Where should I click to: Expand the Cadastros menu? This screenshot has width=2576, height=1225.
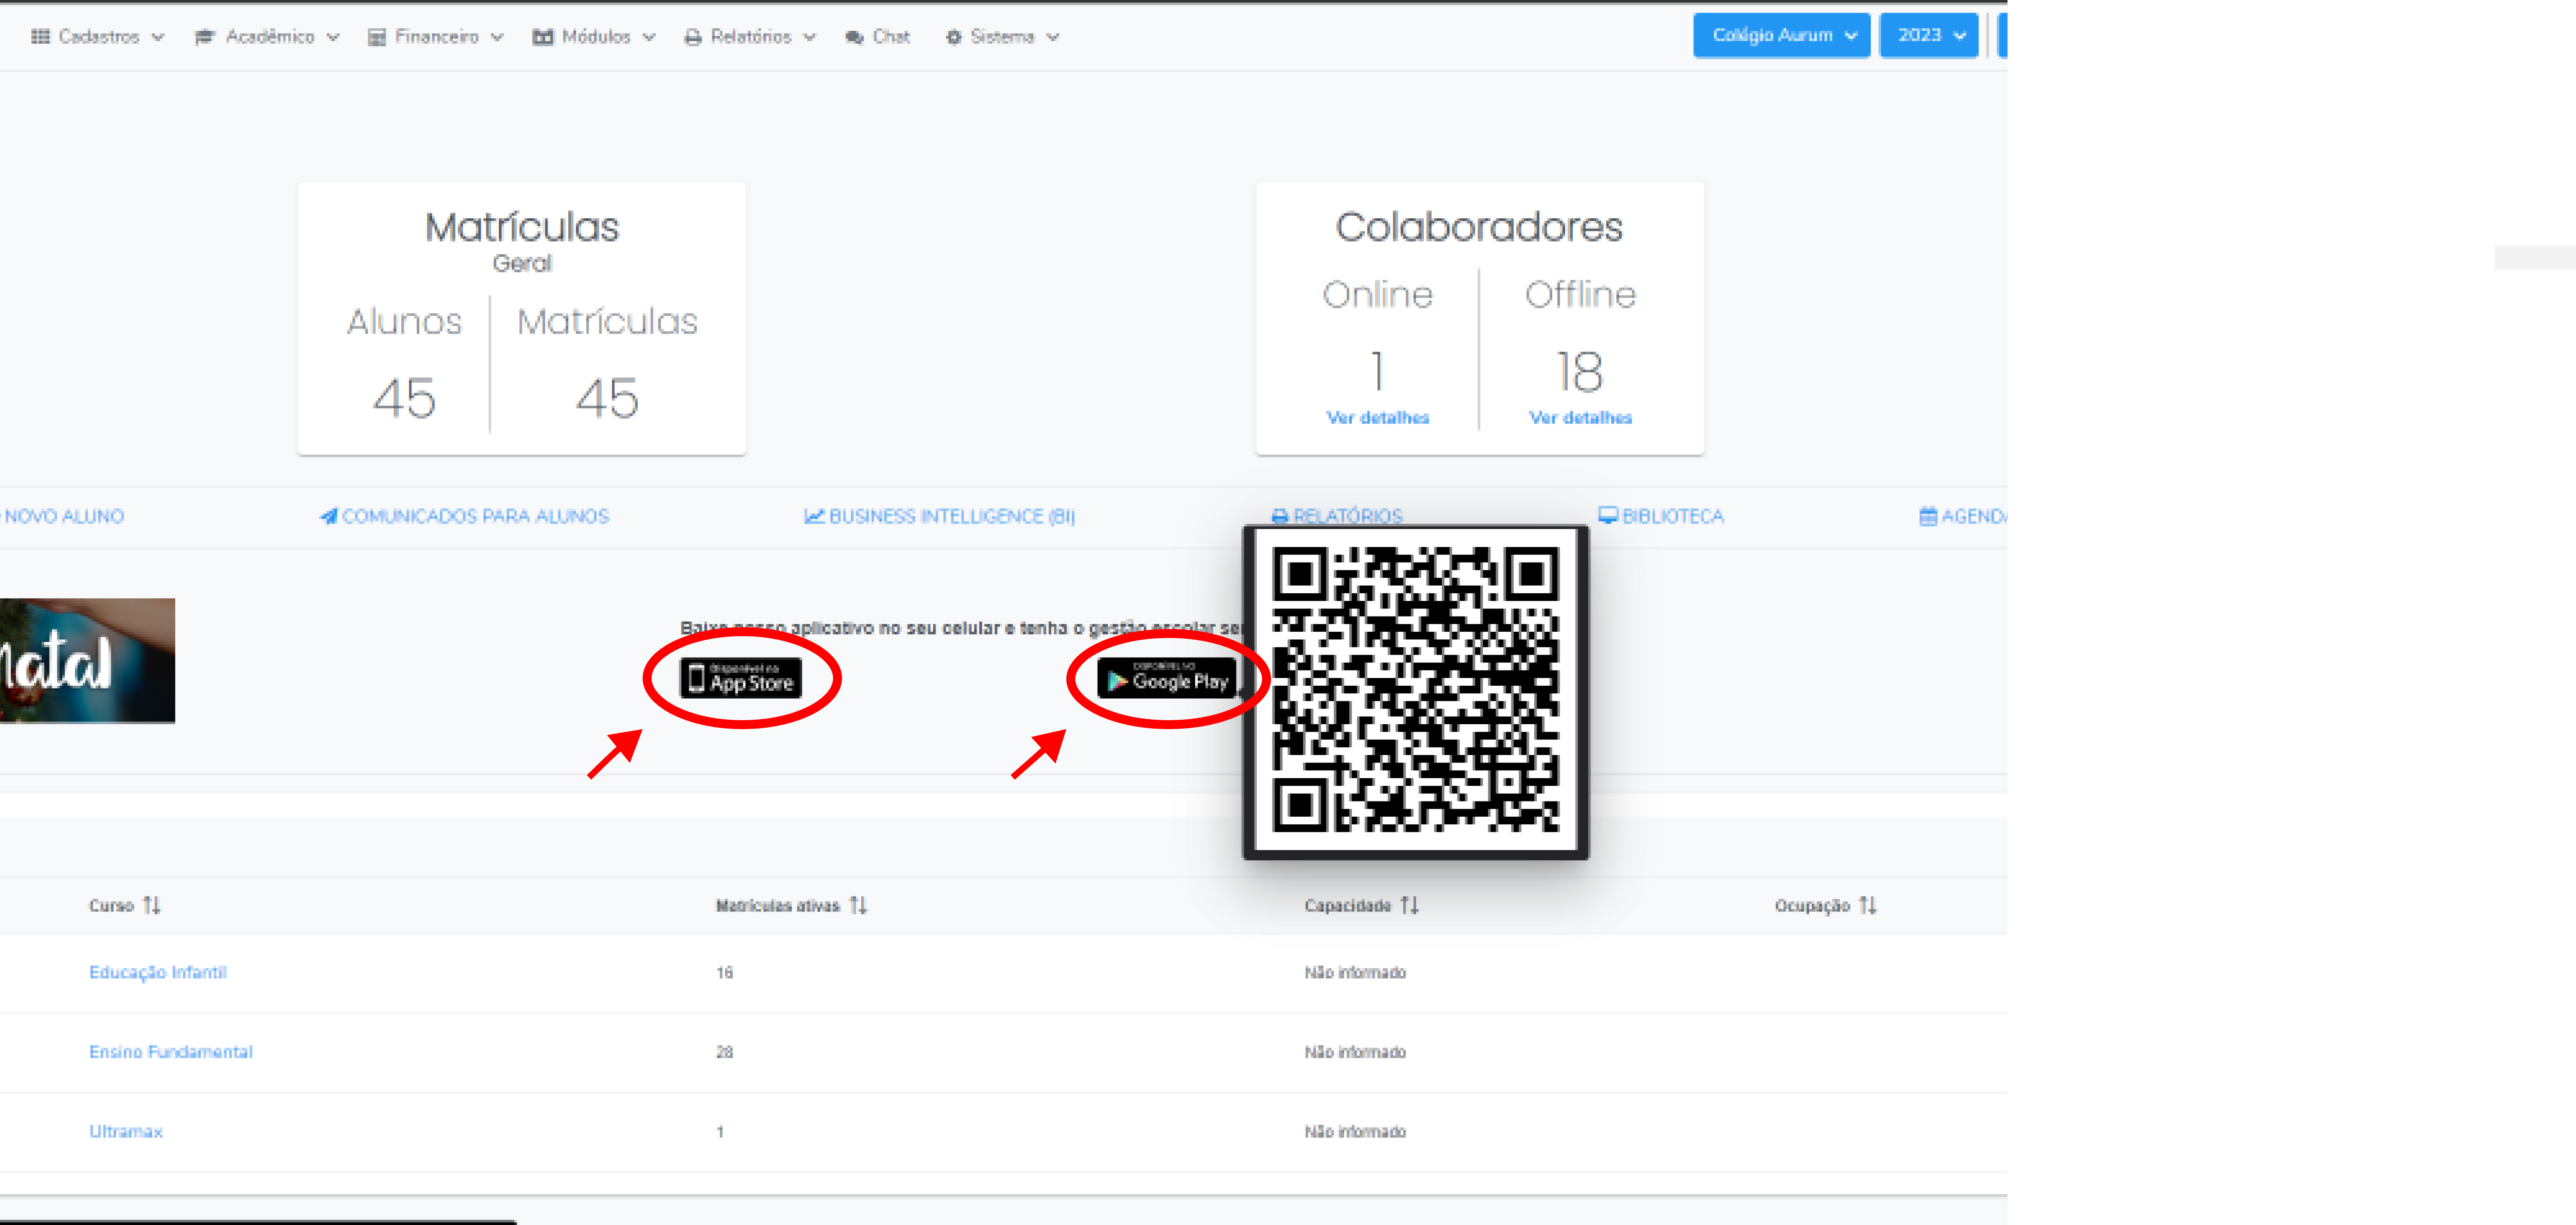[x=97, y=37]
